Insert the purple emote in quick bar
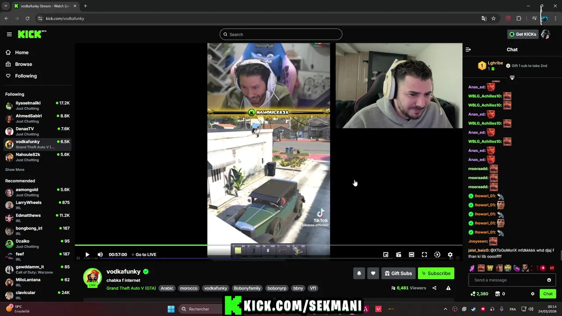562x316 pixels. [x=472, y=268]
